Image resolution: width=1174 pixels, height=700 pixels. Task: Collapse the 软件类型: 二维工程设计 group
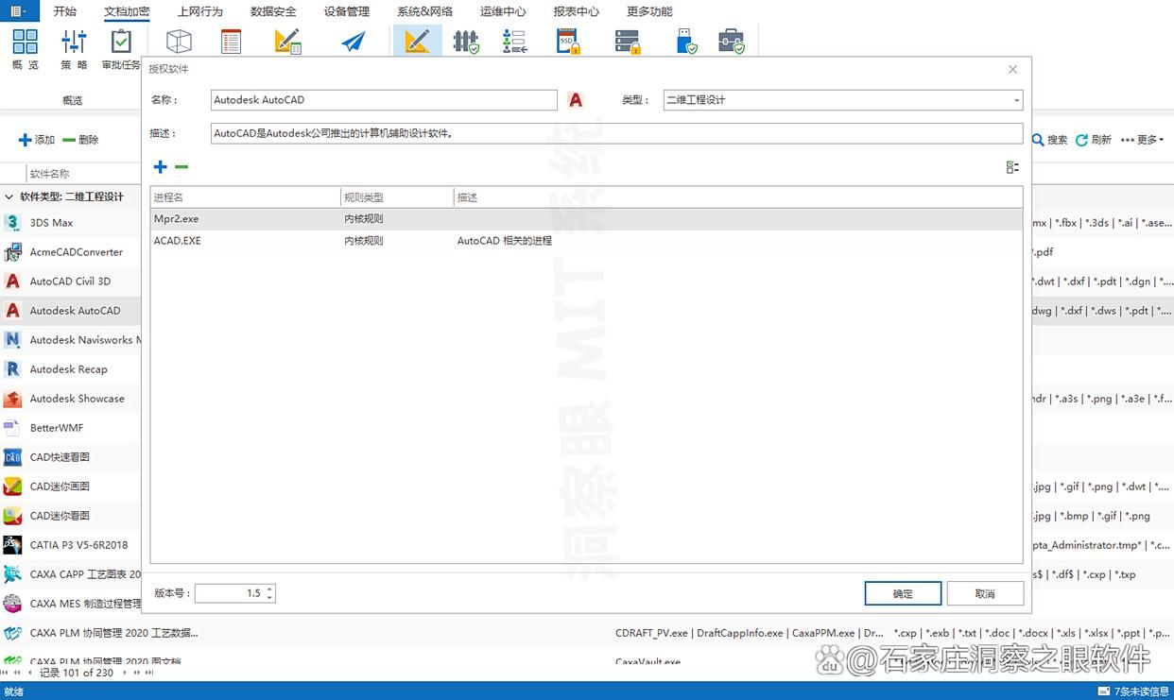[x=9, y=197]
